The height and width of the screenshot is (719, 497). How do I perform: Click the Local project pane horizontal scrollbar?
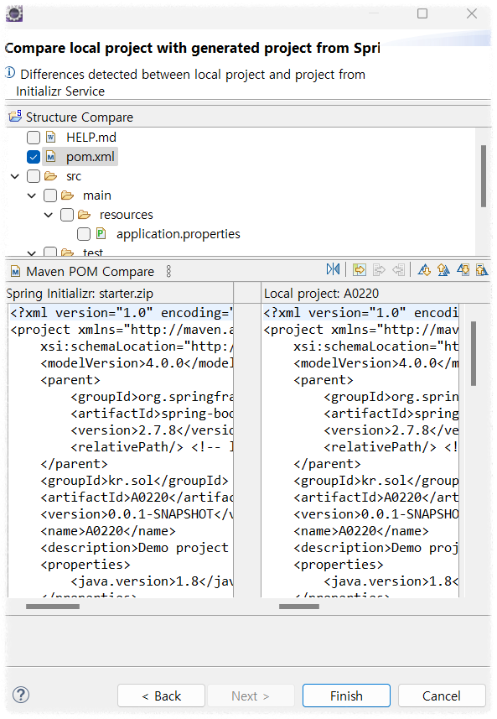pyautogui.click(x=299, y=607)
